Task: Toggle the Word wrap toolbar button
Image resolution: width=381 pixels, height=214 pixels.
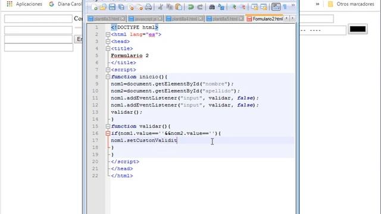Action: pos(276,7)
